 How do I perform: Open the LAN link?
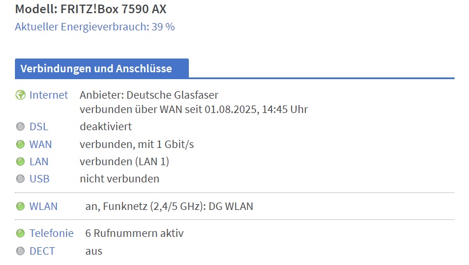pos(39,162)
